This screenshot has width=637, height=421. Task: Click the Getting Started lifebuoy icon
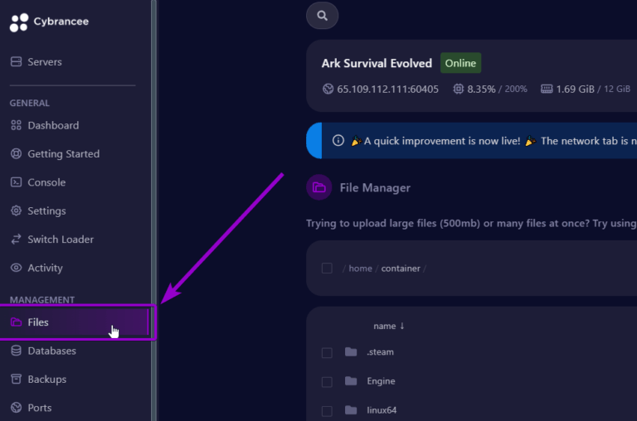17,154
